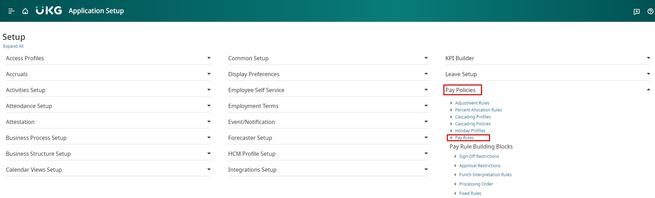Open the Leave Setup category

click(461, 74)
